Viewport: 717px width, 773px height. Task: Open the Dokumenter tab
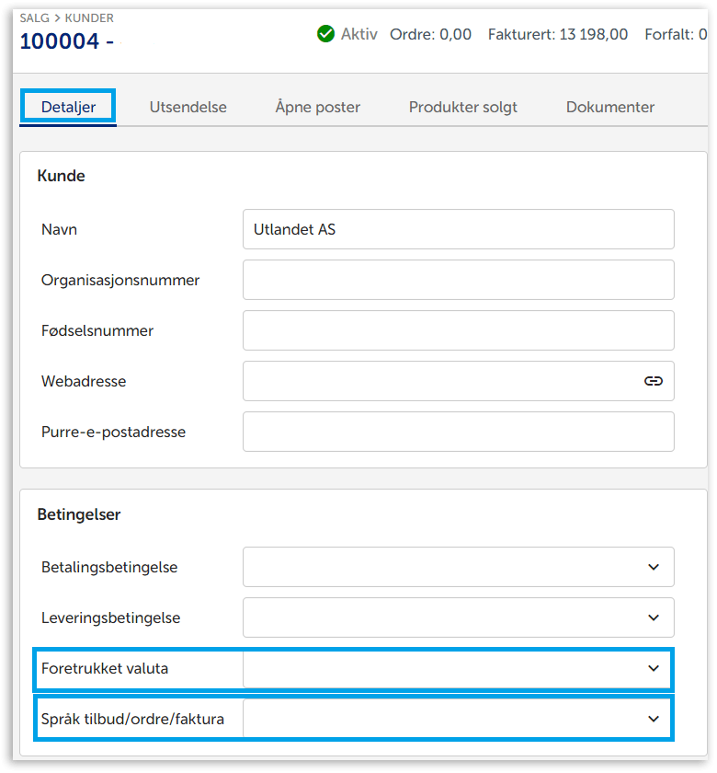609,107
